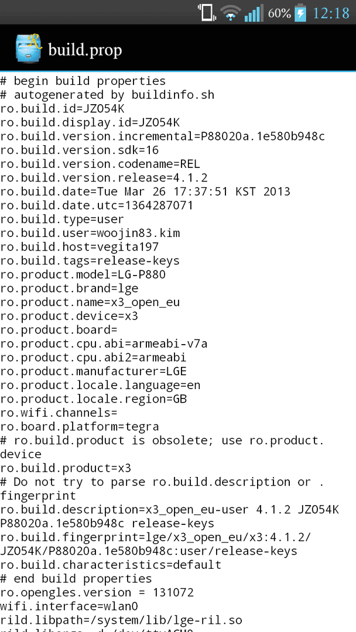This screenshot has width=356, height=632.
Task: Tap the ro.build.version.sdk=16 line
Action: click(x=80, y=150)
